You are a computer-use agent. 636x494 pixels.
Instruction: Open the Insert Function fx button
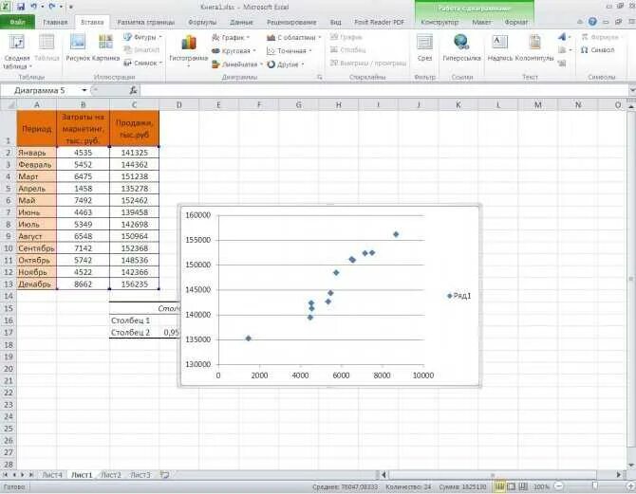pyautogui.click(x=133, y=90)
